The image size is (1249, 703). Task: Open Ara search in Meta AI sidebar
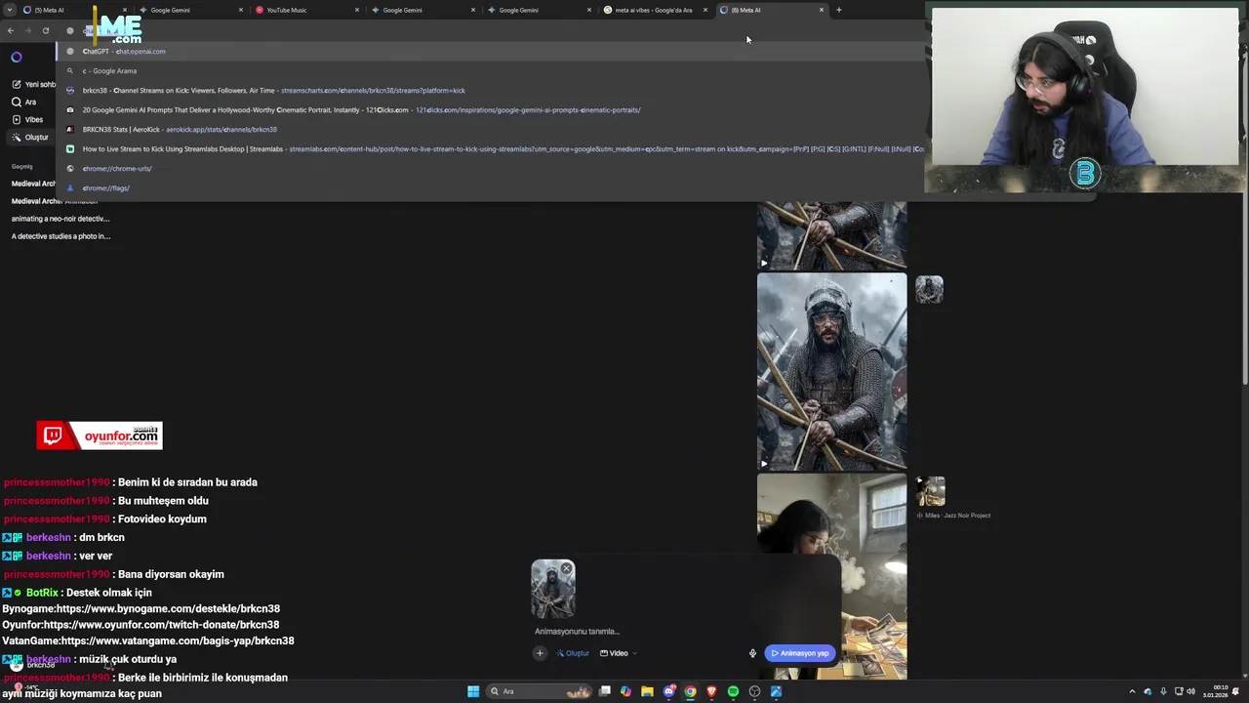click(25, 102)
